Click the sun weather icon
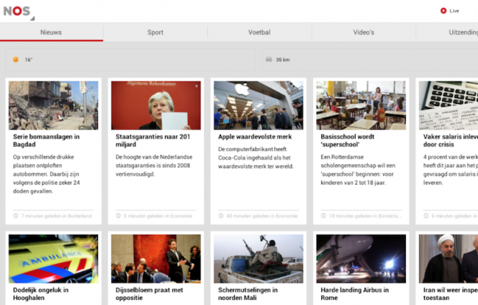Image resolution: width=478 pixels, height=305 pixels. pos(16,60)
